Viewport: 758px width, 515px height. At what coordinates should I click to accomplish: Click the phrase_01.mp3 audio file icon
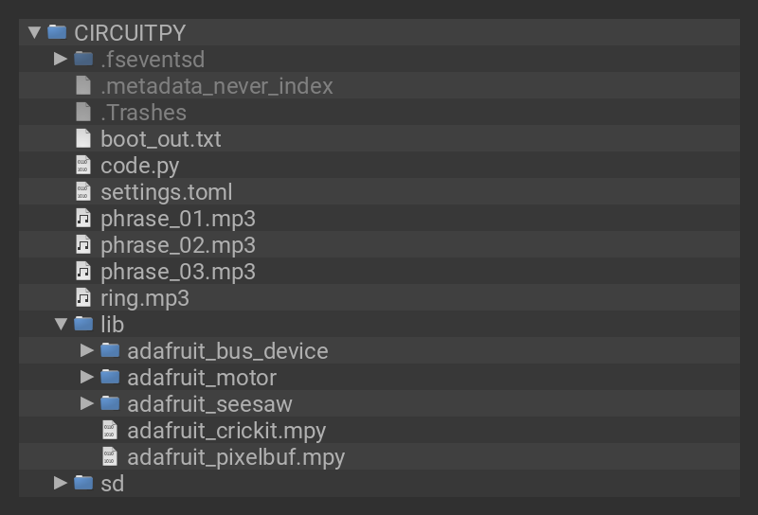point(83,218)
